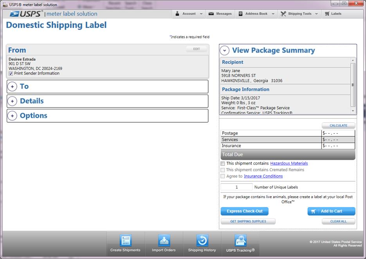Click the Services amount cell
This screenshot has height=259, width=366.
[x=338, y=139]
